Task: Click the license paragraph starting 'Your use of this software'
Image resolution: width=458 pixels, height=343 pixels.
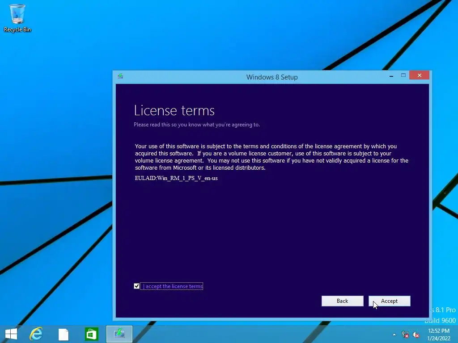Action: tap(271, 157)
